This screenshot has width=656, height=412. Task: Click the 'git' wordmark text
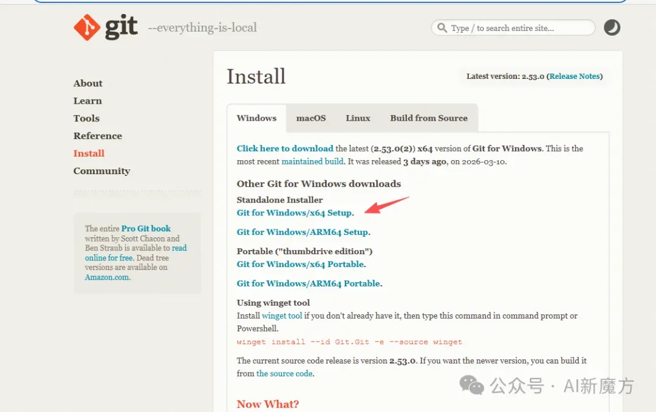[121, 27]
